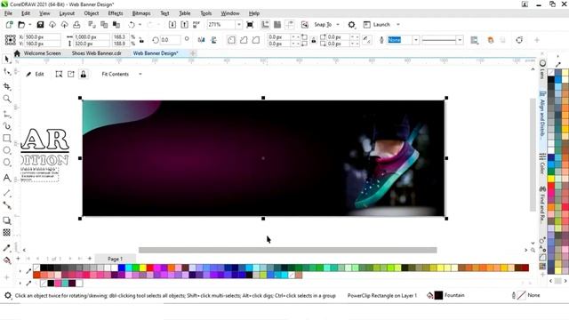The width and height of the screenshot is (569, 320).
Task: Open the File menu
Action: pyautogui.click(x=8, y=13)
